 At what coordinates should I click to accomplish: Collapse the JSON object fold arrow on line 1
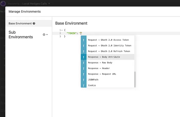[62, 30]
